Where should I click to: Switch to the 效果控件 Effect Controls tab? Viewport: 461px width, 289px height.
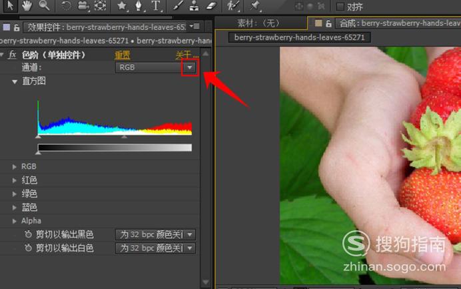[x=107, y=27]
